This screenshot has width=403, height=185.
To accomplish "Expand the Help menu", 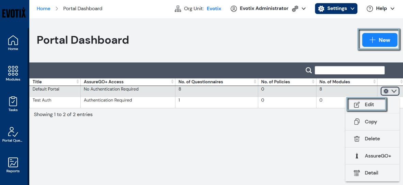I will pyautogui.click(x=381, y=9).
